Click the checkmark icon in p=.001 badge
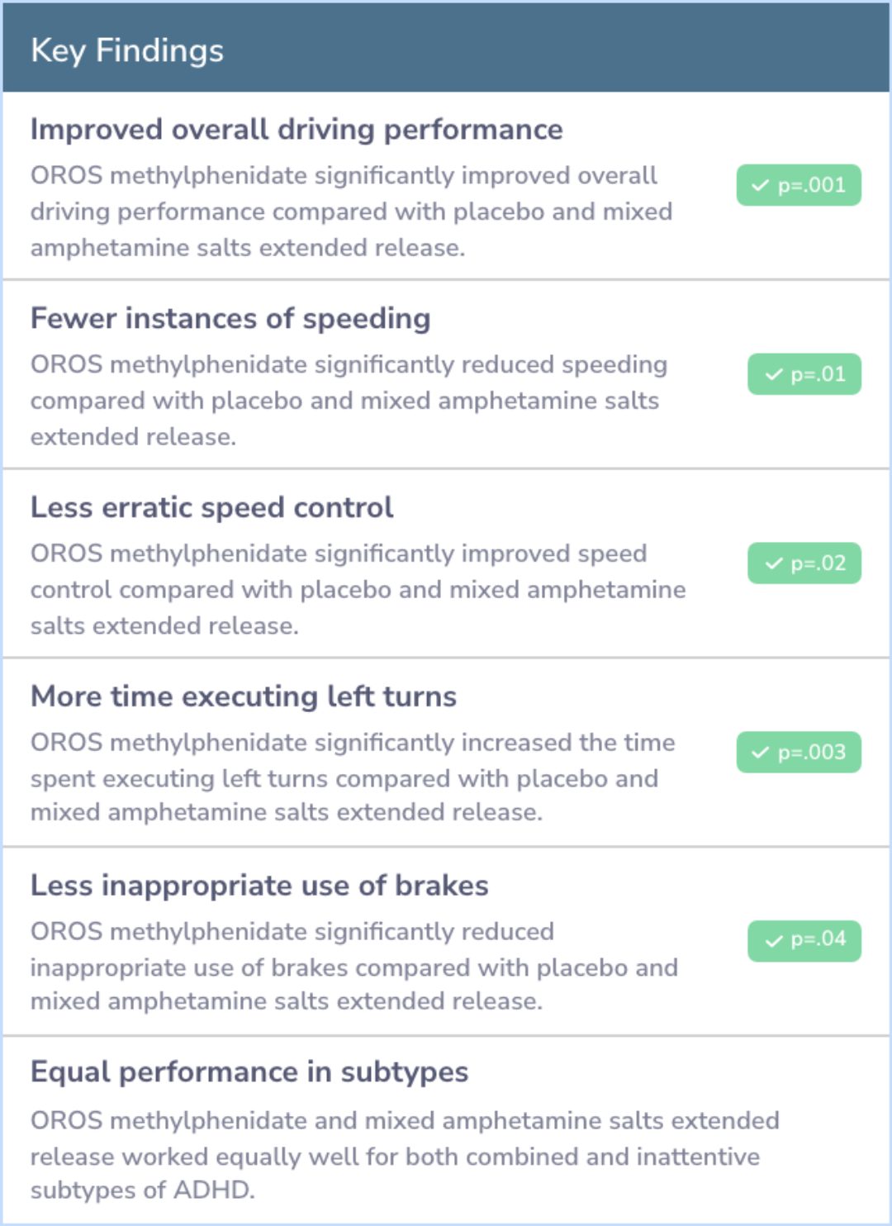Image resolution: width=892 pixels, height=1226 pixels. coord(760,186)
